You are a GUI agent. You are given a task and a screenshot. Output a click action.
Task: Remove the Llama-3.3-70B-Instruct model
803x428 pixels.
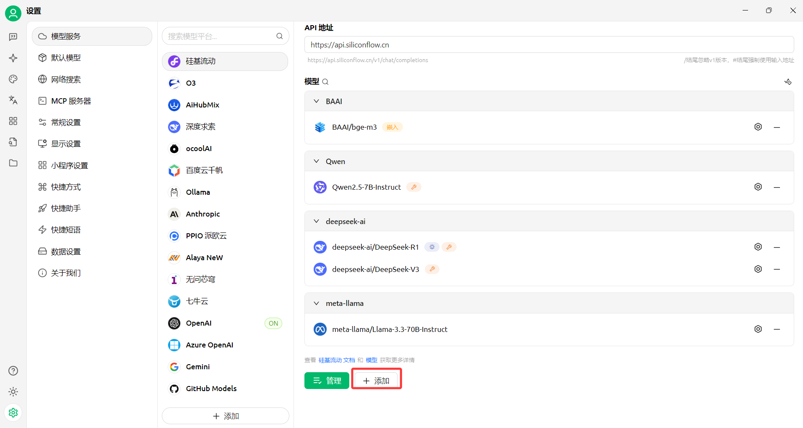[777, 329]
